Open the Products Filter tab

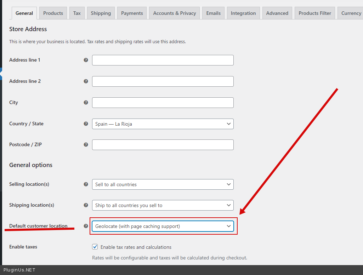click(314, 13)
